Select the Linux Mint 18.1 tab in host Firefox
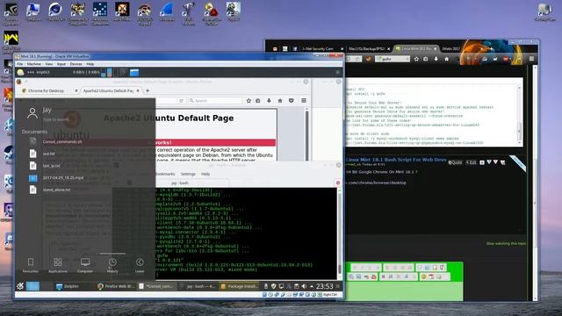Screen dimensions: 562x316 416,49
